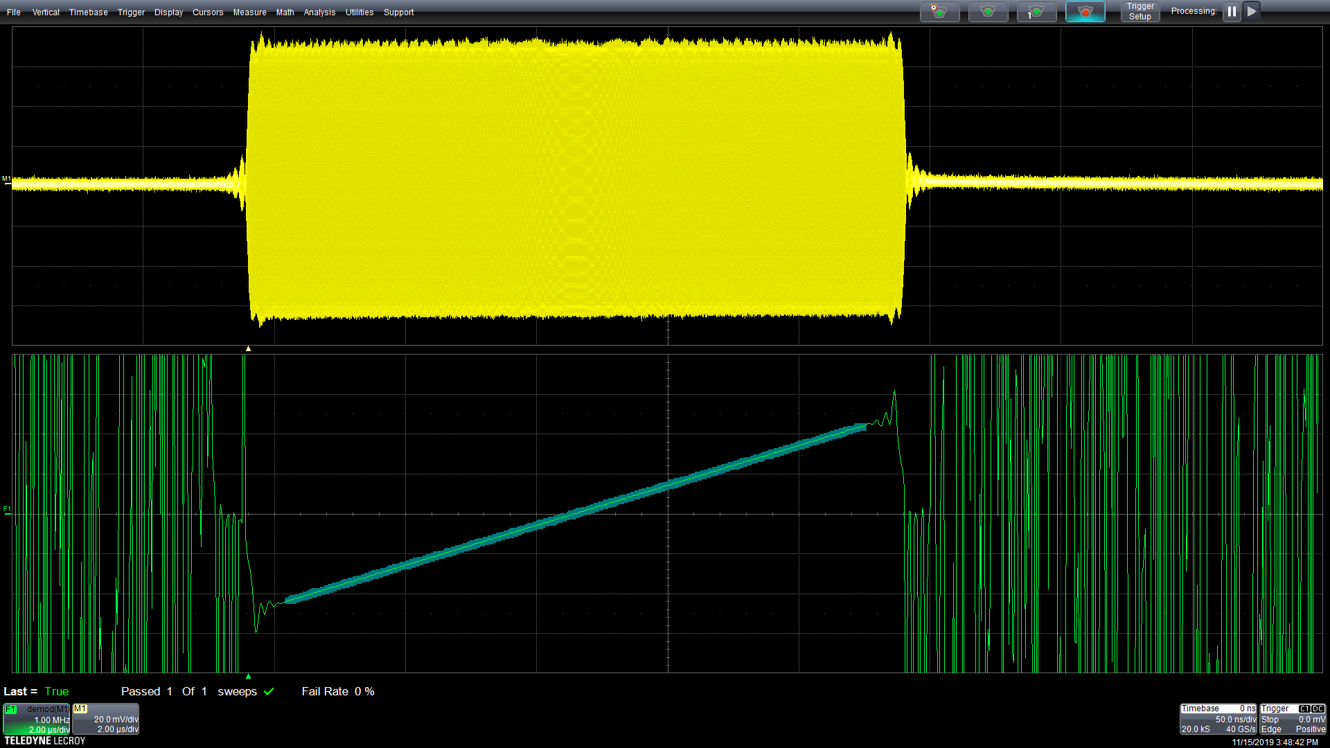This screenshot has width=1330, height=748.
Task: Click the green demodulated ramp trace
Action: click(575, 513)
